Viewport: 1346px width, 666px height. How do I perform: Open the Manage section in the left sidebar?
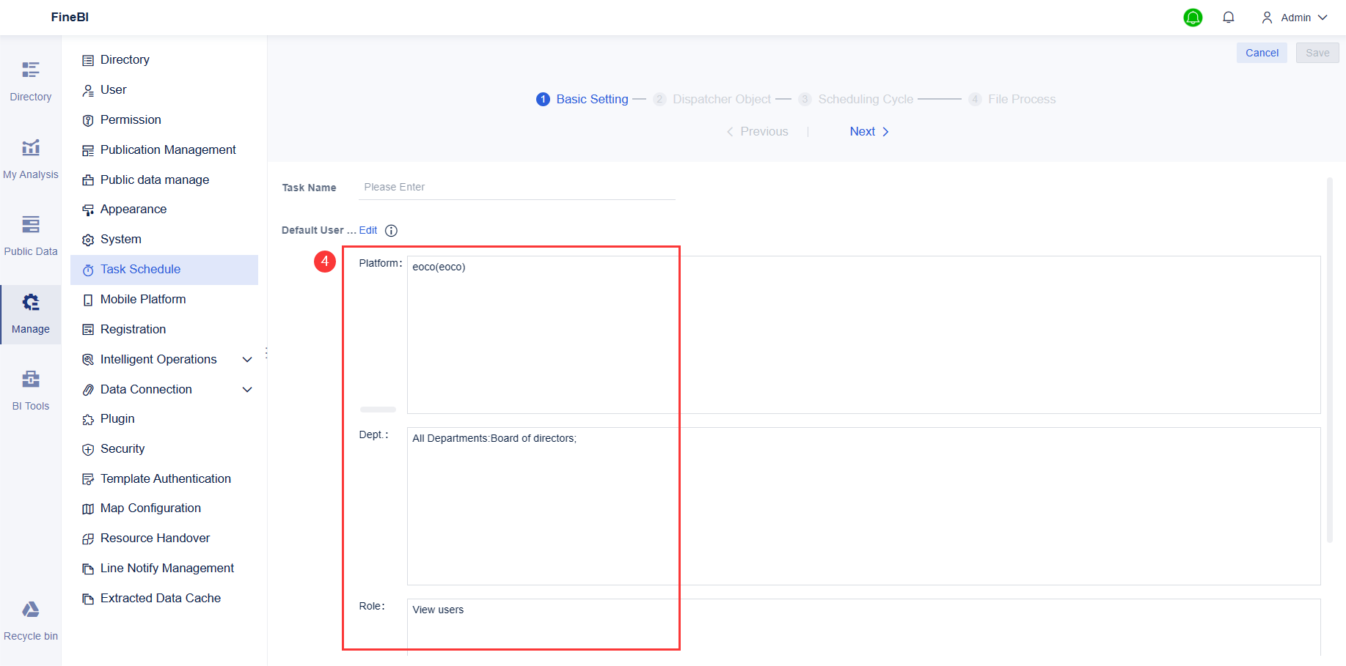click(30, 314)
